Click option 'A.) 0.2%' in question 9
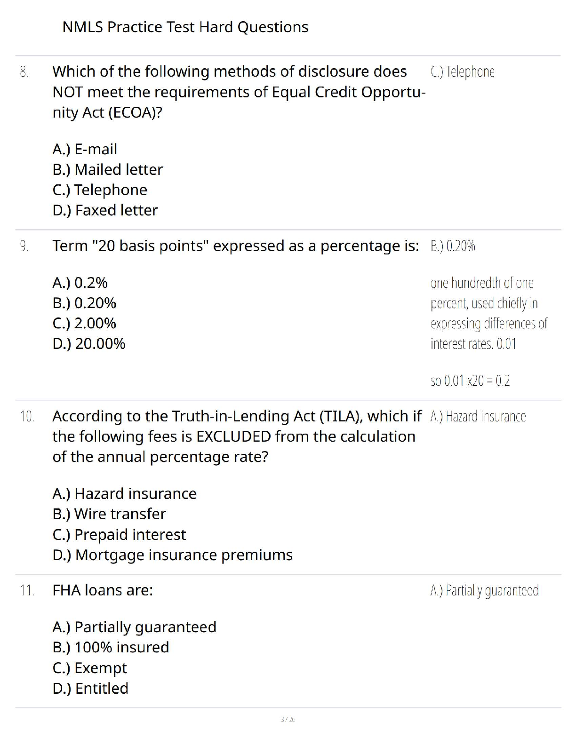 (80, 283)
